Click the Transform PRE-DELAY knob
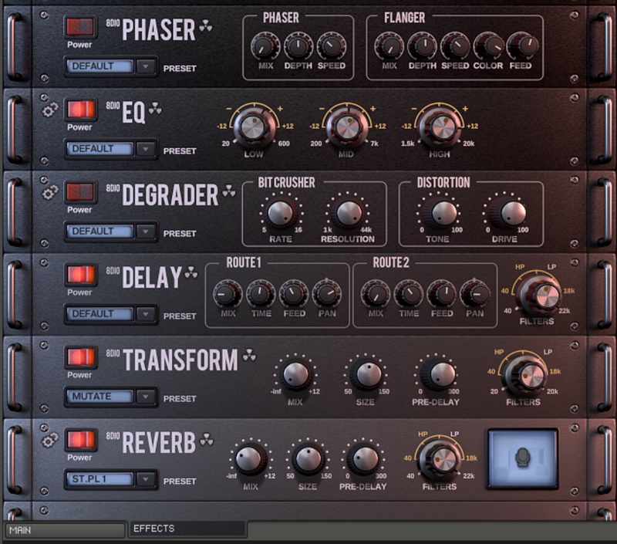This screenshot has width=617, height=544. (438, 375)
